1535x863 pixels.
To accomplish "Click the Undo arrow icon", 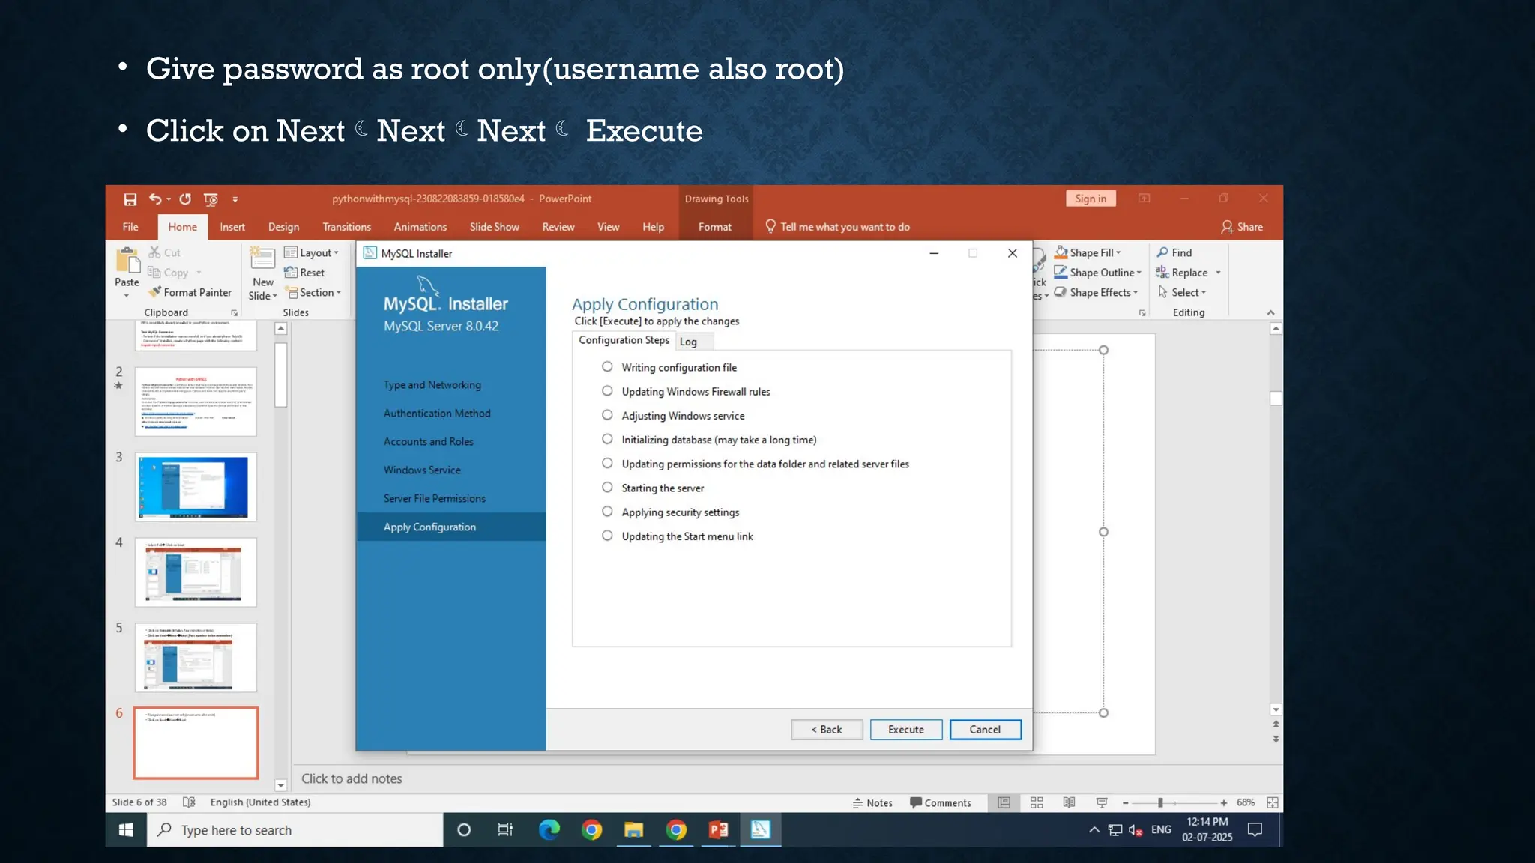I will pos(155,199).
